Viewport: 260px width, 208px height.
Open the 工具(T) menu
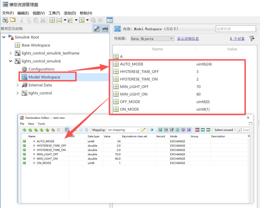click(54, 13)
